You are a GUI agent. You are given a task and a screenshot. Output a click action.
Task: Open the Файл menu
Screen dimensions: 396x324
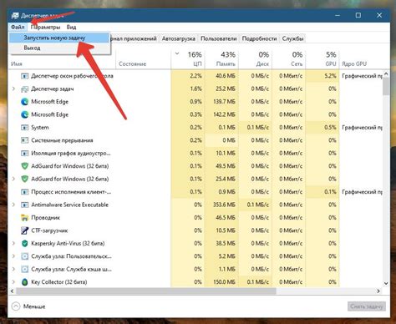[x=18, y=27]
